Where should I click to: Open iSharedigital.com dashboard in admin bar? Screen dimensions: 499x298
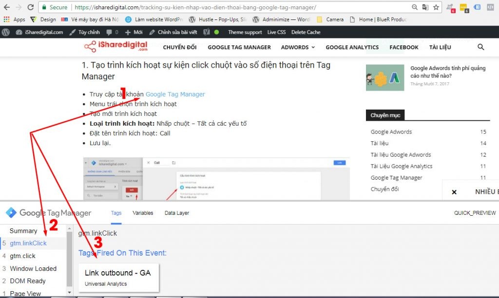(x=39, y=32)
